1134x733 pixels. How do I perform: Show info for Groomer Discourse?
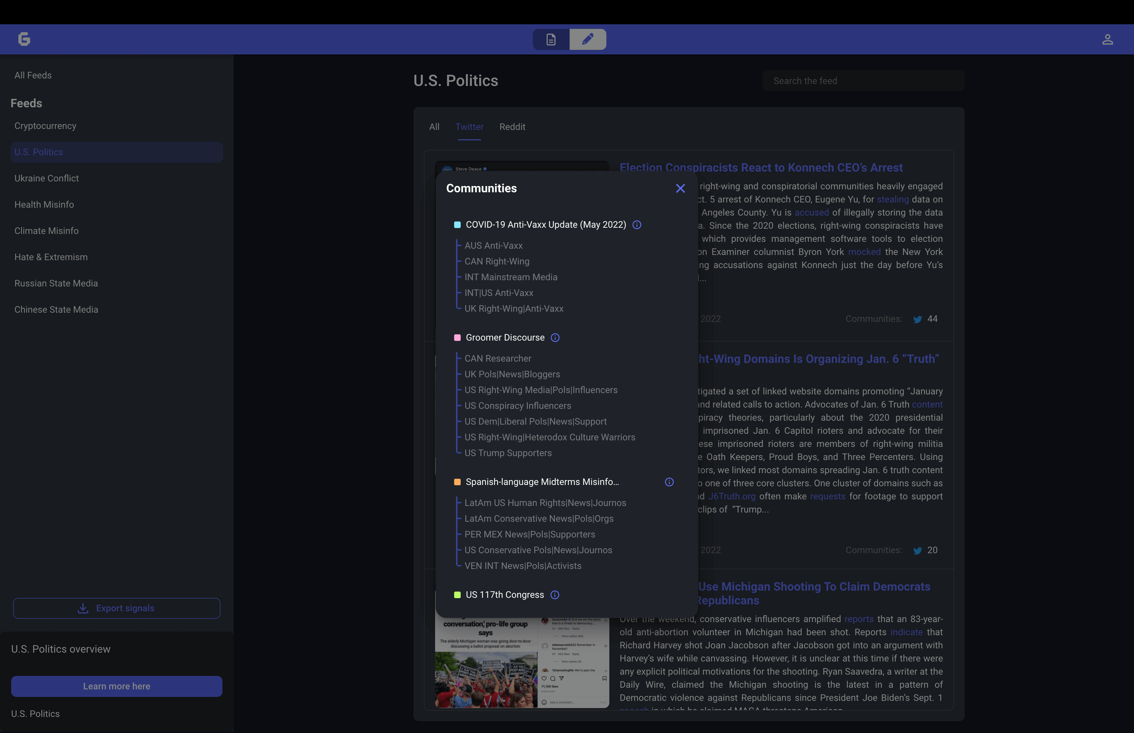click(x=555, y=338)
